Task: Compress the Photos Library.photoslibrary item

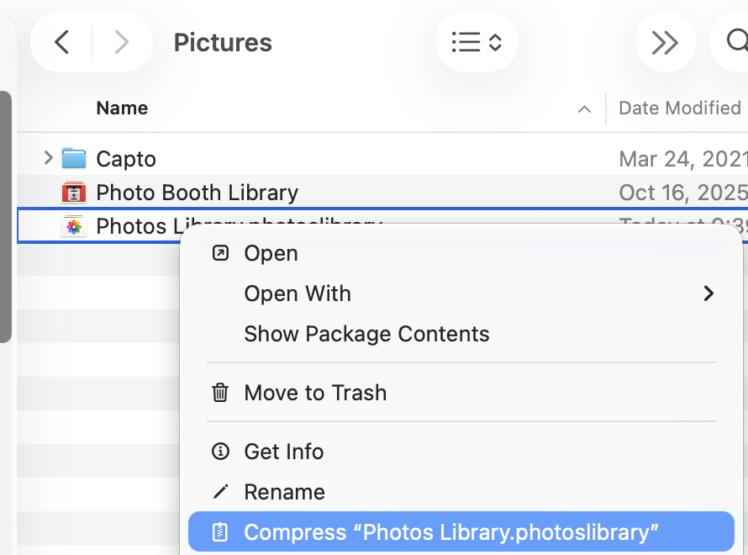Action: pyautogui.click(x=450, y=532)
